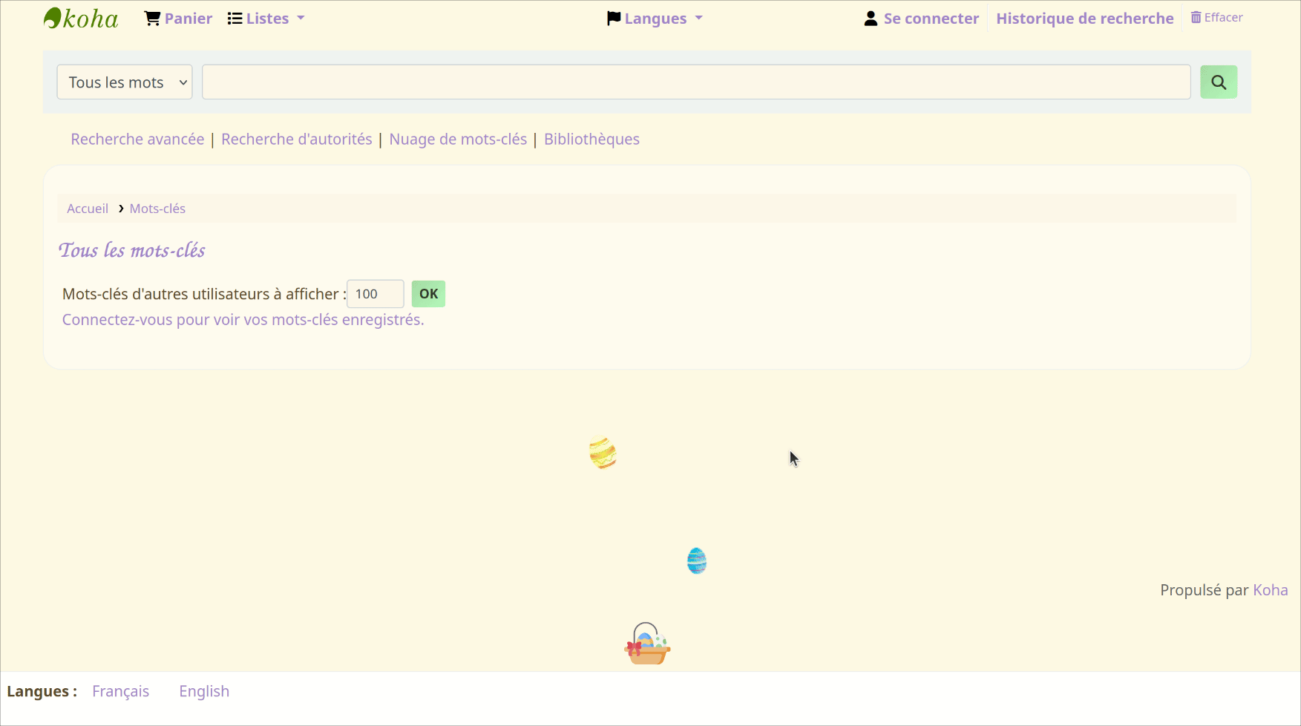
Task: Focus the keyword count field showing 100
Action: click(375, 294)
